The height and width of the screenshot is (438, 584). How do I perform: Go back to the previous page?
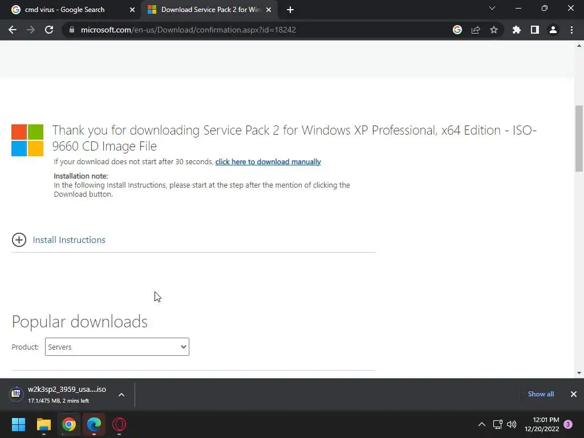point(13,30)
